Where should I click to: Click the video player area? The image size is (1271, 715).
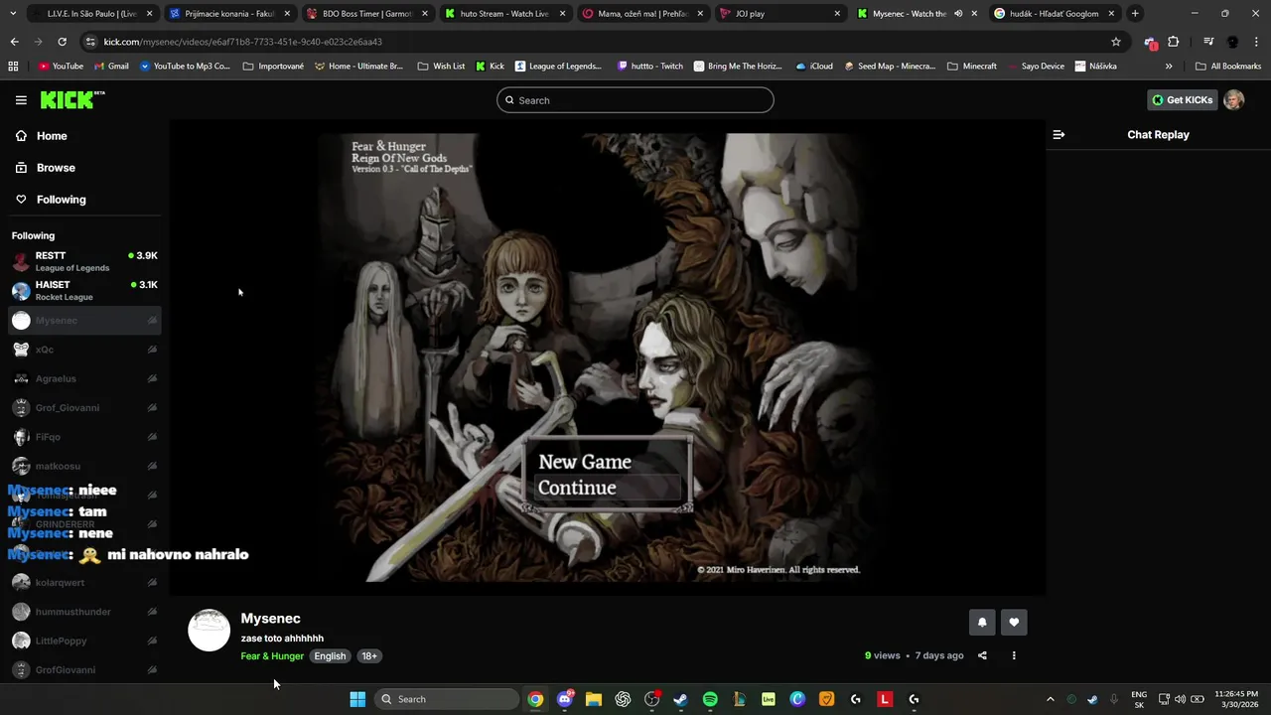click(x=608, y=357)
